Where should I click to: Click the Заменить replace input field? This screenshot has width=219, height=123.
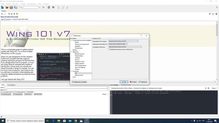(57, 90)
